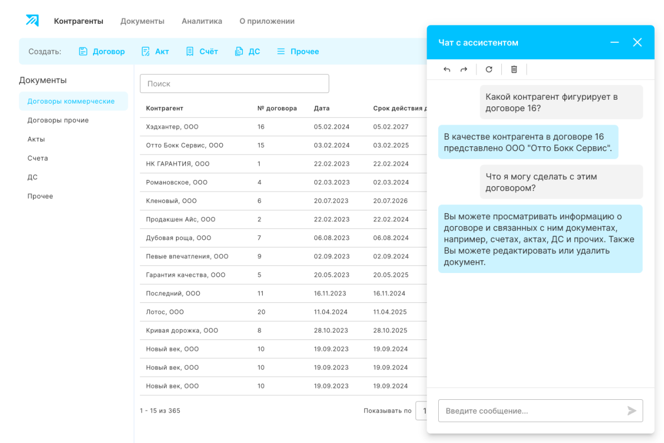This screenshot has height=443, width=664.
Task: Undo last chat action arrow
Action: pos(447,69)
